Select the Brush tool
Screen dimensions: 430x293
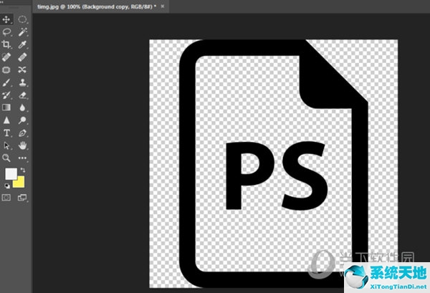coord(7,82)
